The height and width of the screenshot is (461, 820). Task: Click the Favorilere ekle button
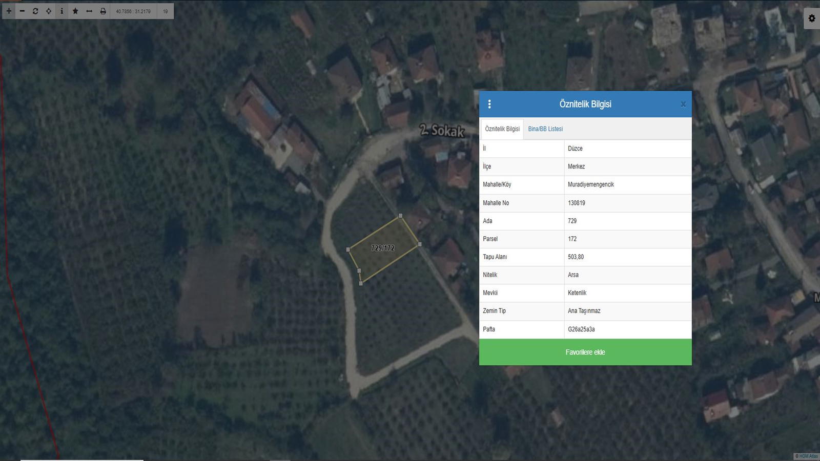click(x=585, y=352)
